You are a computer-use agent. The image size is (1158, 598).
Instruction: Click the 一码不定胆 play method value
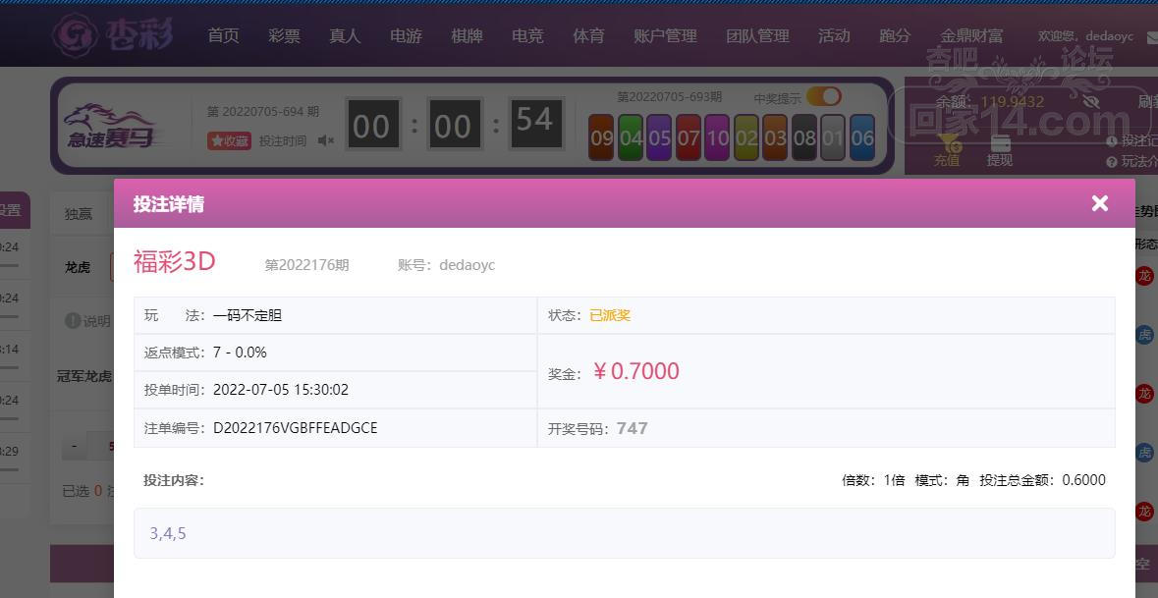tap(248, 316)
